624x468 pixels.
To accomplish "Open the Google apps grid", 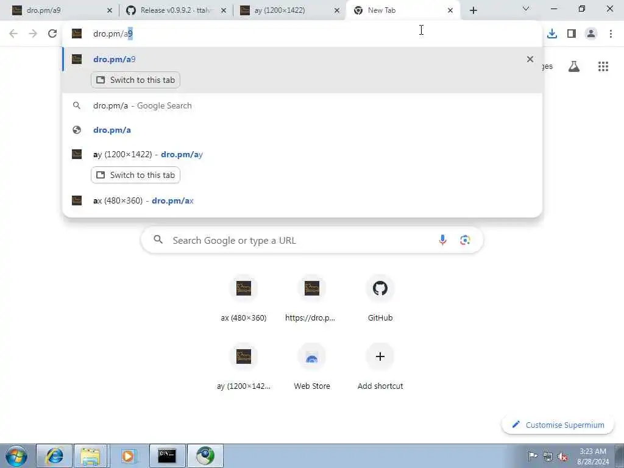I will coord(603,66).
